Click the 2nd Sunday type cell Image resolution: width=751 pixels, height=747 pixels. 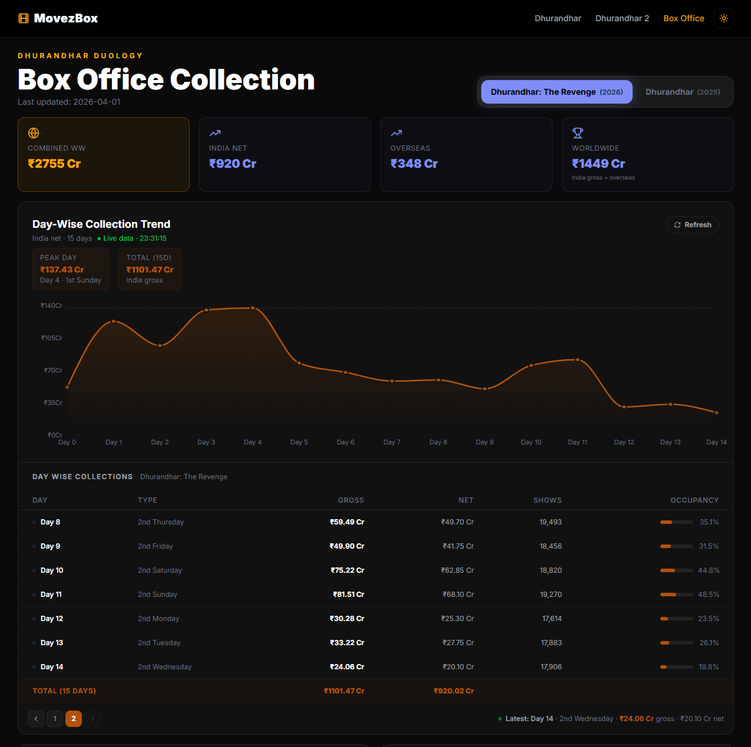[157, 595]
